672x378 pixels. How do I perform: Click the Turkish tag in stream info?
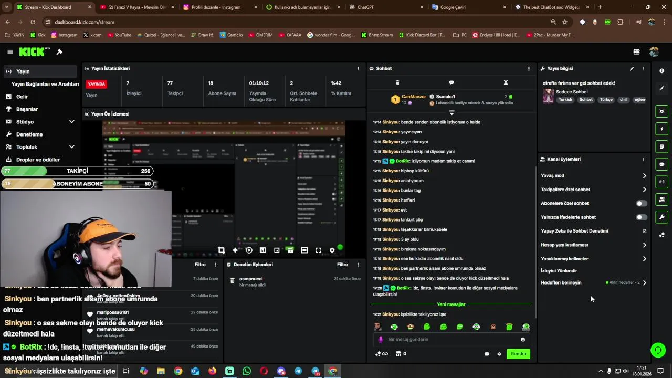(565, 100)
